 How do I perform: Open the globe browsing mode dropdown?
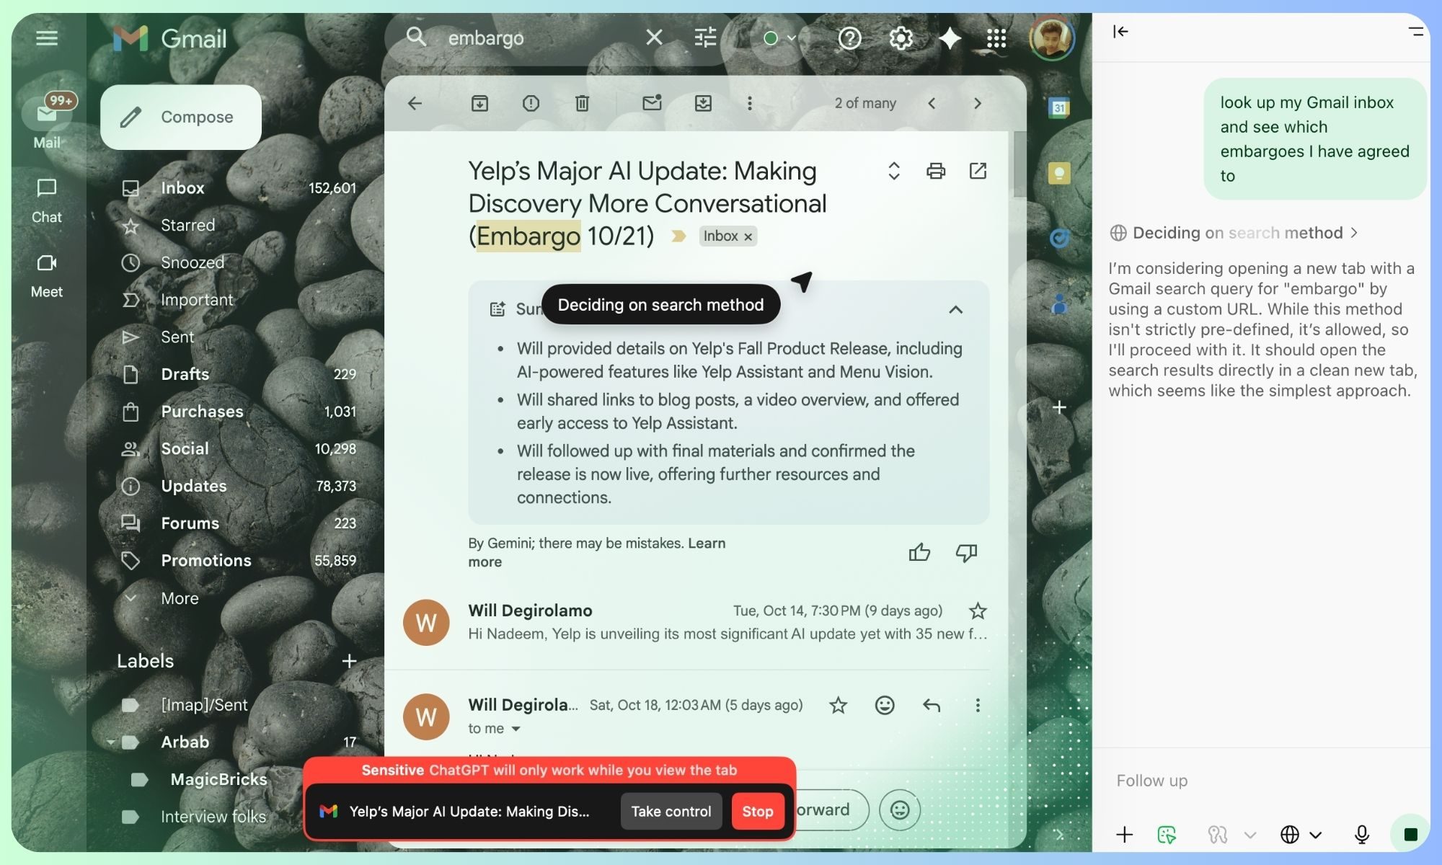(1301, 834)
